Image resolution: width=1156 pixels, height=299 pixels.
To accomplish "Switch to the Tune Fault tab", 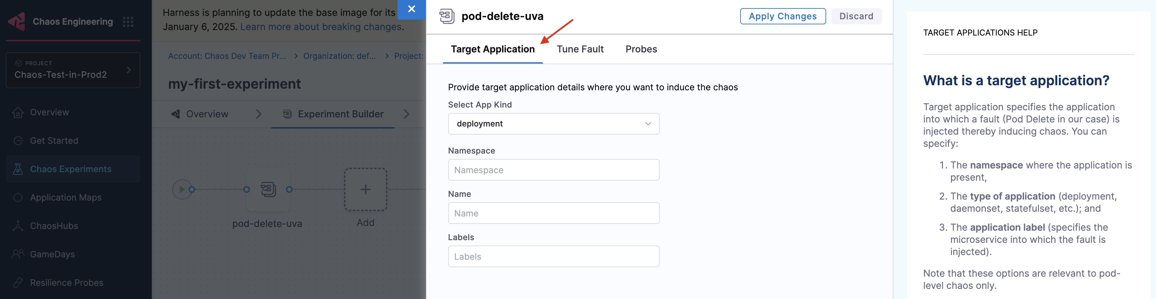I will click(x=580, y=49).
